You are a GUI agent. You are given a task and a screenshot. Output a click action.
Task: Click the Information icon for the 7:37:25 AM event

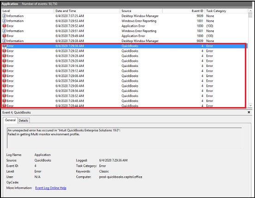(x=4, y=16)
